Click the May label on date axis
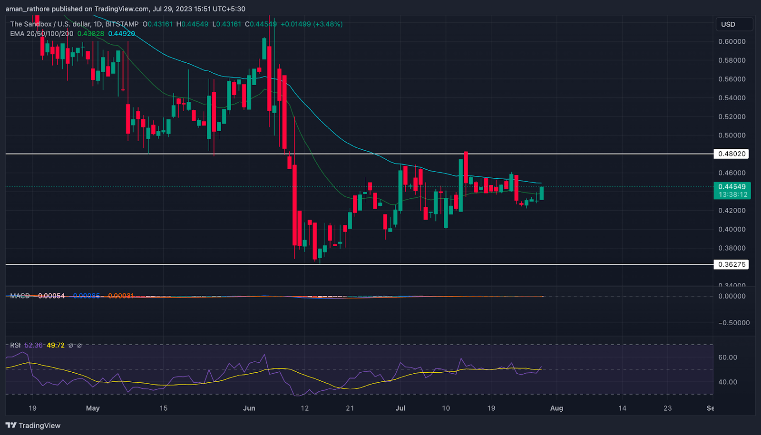Screen dimensions: 761x435 [x=93, y=408]
